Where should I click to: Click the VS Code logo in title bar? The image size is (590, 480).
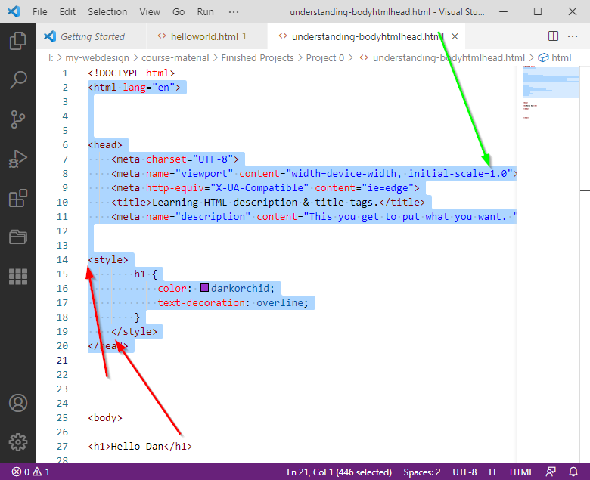(14, 11)
